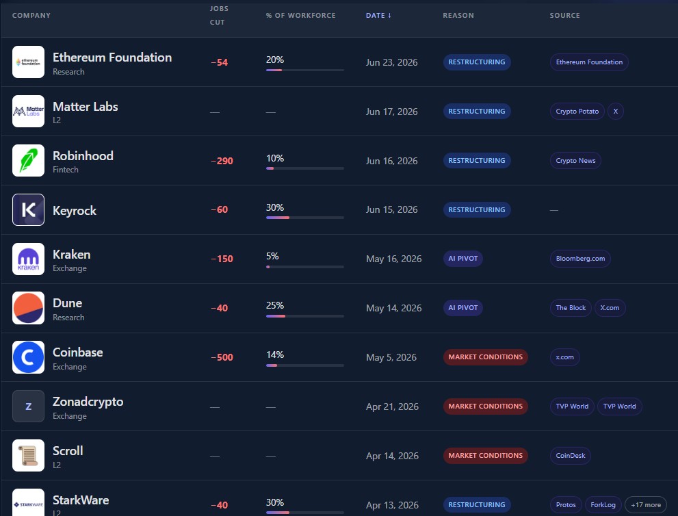The image size is (678, 516).
Task: Sort by the Reason column header
Action: (x=458, y=15)
